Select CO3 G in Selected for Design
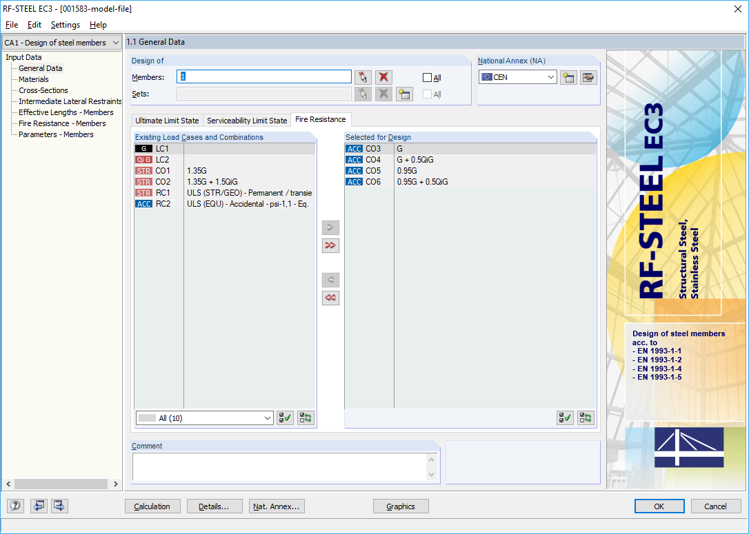This screenshot has height=534, width=749. (x=470, y=148)
